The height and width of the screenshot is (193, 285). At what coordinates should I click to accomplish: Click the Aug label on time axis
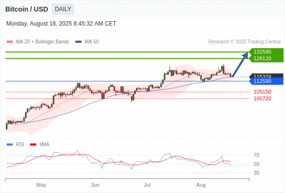(x=201, y=185)
